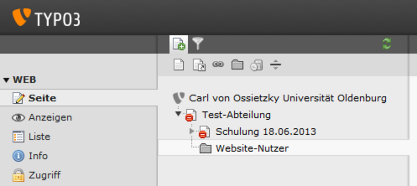Click the TYPO3 logo in header

46,18
